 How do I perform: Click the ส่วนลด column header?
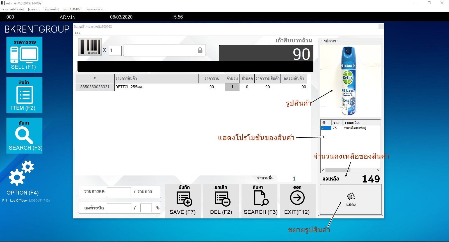(247, 79)
